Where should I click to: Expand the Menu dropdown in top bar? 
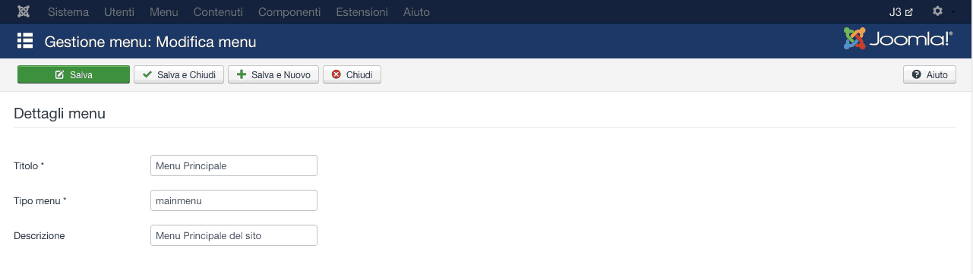pos(164,12)
